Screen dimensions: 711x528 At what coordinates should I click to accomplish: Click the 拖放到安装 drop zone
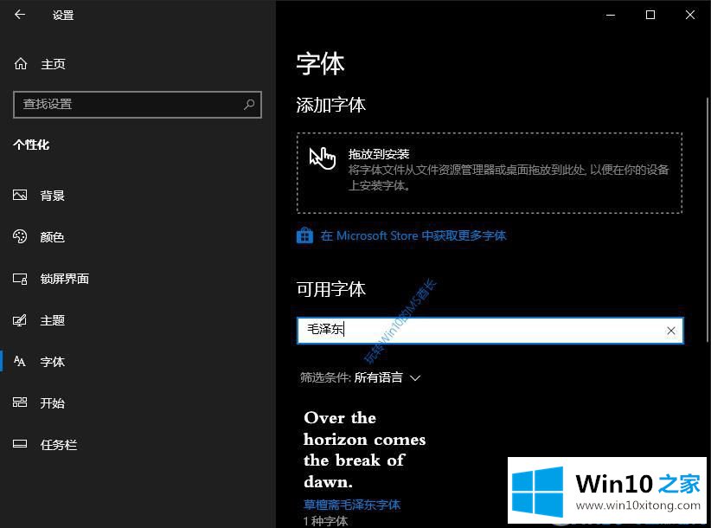tap(490, 173)
